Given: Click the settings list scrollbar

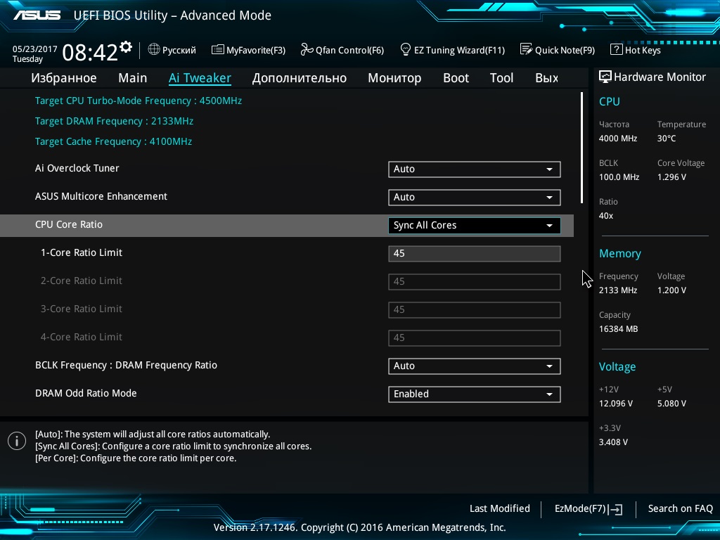Looking at the screenshot, I should (x=581, y=148).
